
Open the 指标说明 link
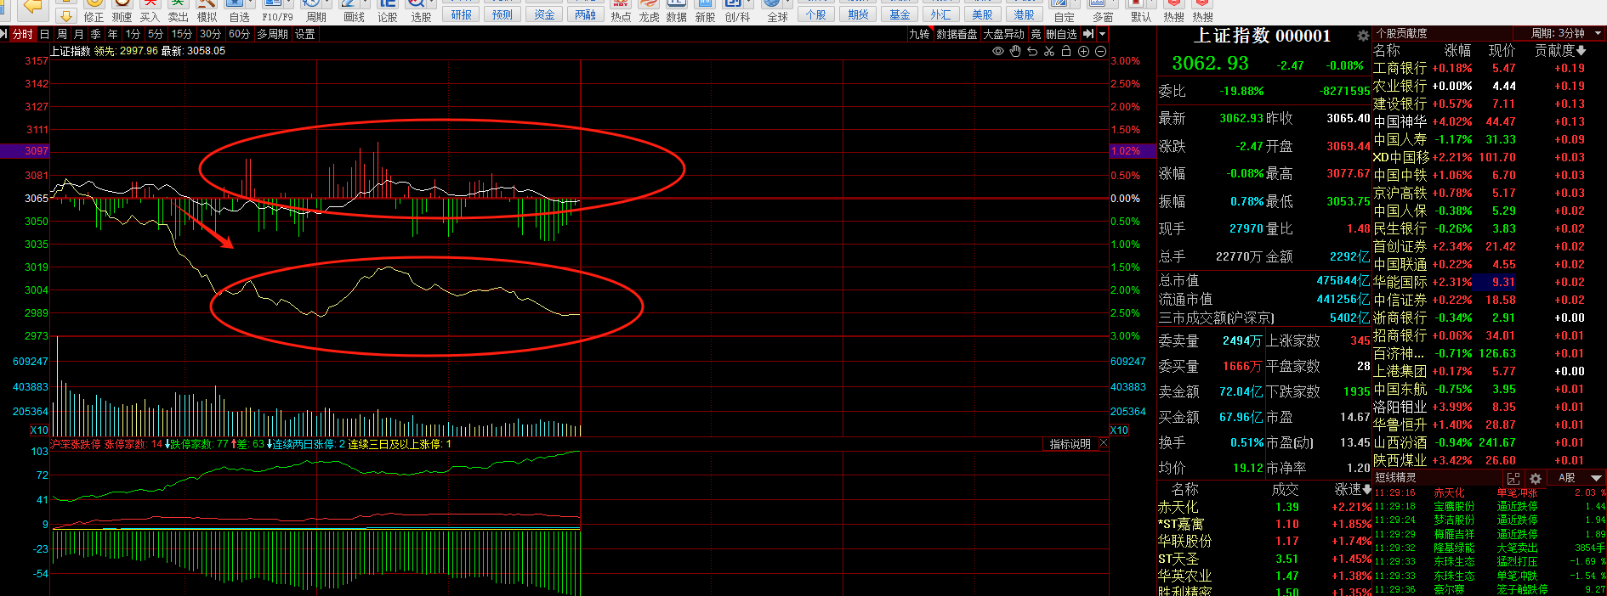coord(1070,444)
